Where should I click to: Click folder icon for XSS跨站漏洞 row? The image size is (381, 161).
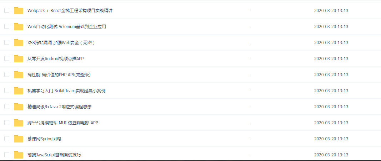(19, 42)
